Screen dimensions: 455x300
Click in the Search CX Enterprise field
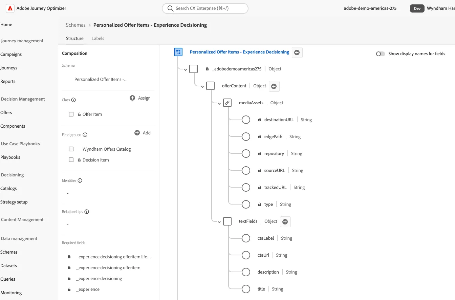pos(205,8)
